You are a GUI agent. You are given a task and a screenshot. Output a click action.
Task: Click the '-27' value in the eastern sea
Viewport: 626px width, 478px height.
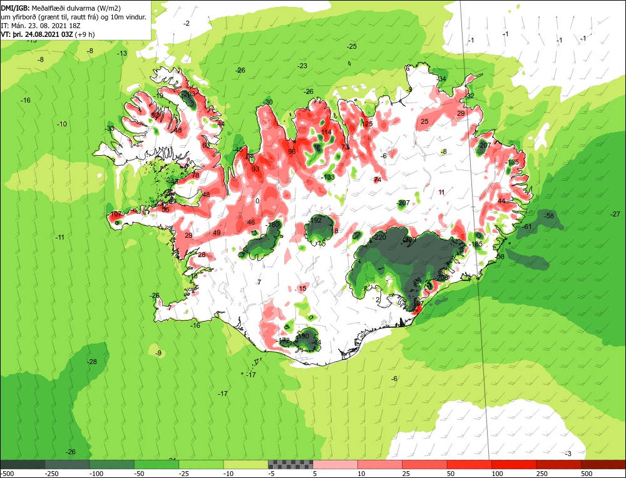[615, 214]
